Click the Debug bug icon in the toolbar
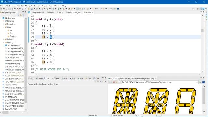This screenshot has height=117, width=208. 53,9
